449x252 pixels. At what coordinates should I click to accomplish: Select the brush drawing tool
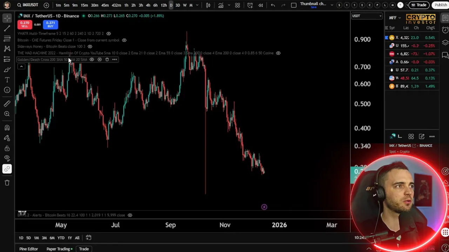[x=7, y=70]
